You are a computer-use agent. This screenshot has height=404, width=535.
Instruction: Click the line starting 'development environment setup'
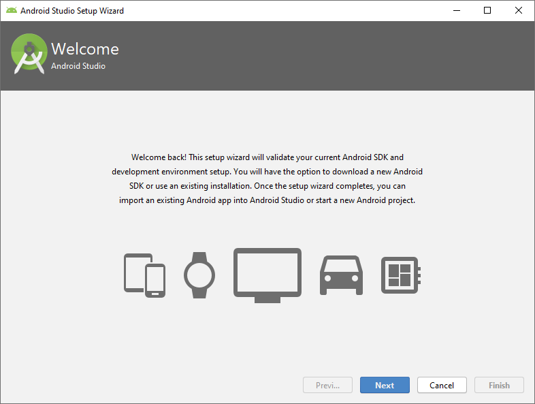pyautogui.click(x=267, y=172)
